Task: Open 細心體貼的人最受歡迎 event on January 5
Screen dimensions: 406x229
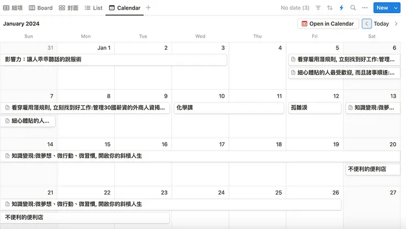Action: [x=344, y=73]
